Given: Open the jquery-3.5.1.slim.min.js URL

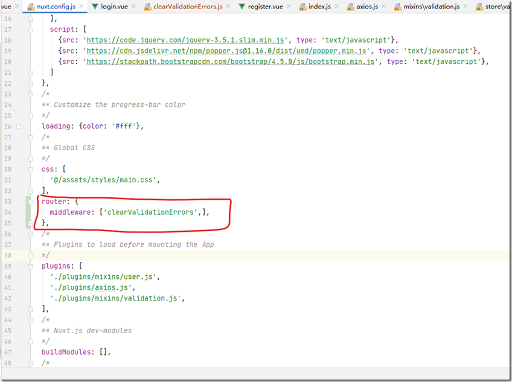Looking at the screenshot, I should pos(185,40).
